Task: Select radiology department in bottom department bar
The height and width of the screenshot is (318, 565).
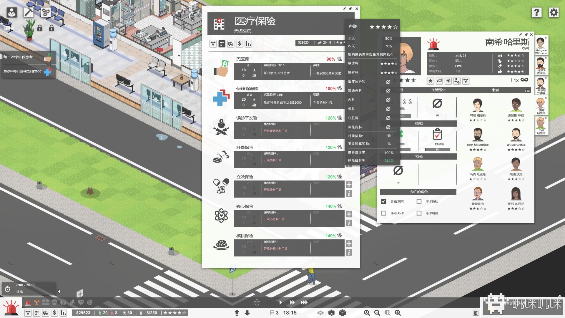Action: (x=37, y=302)
